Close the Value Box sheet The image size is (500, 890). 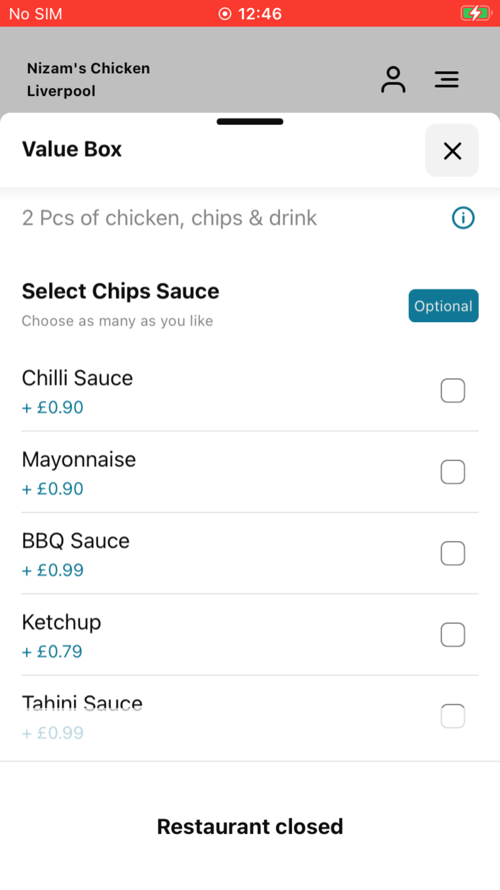point(452,150)
